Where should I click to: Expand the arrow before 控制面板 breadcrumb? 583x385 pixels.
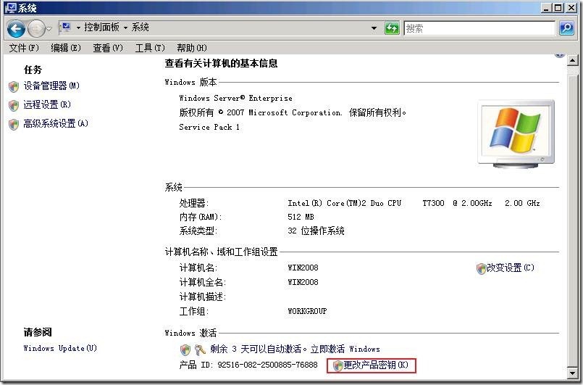78,28
